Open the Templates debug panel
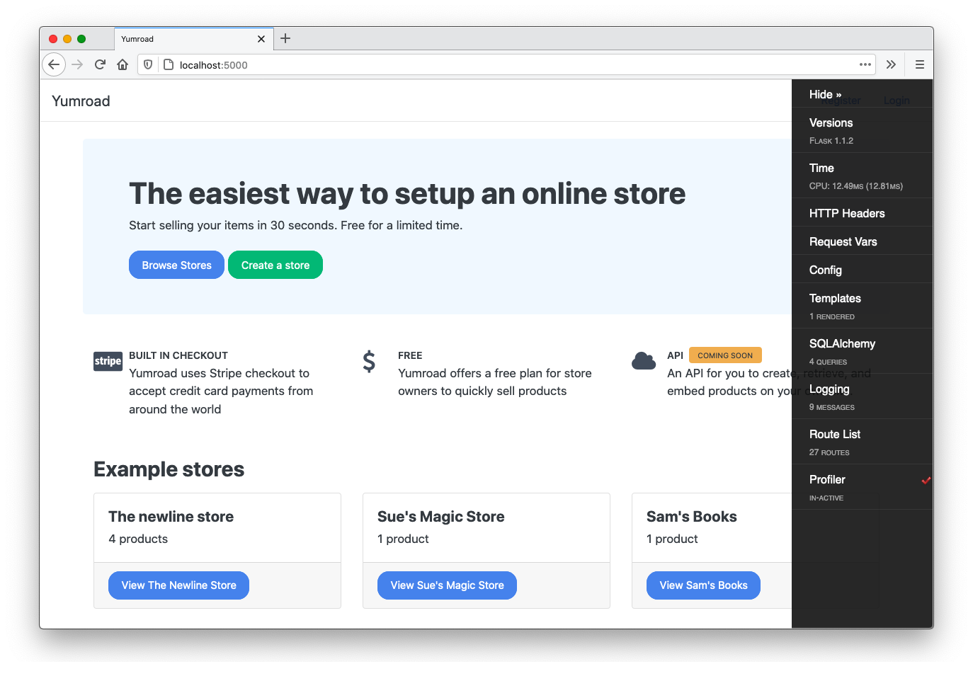The width and height of the screenshot is (973, 681). (x=862, y=306)
